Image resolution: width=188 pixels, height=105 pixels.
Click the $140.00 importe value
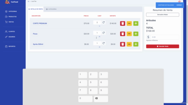pyautogui.click(x=113, y=23)
